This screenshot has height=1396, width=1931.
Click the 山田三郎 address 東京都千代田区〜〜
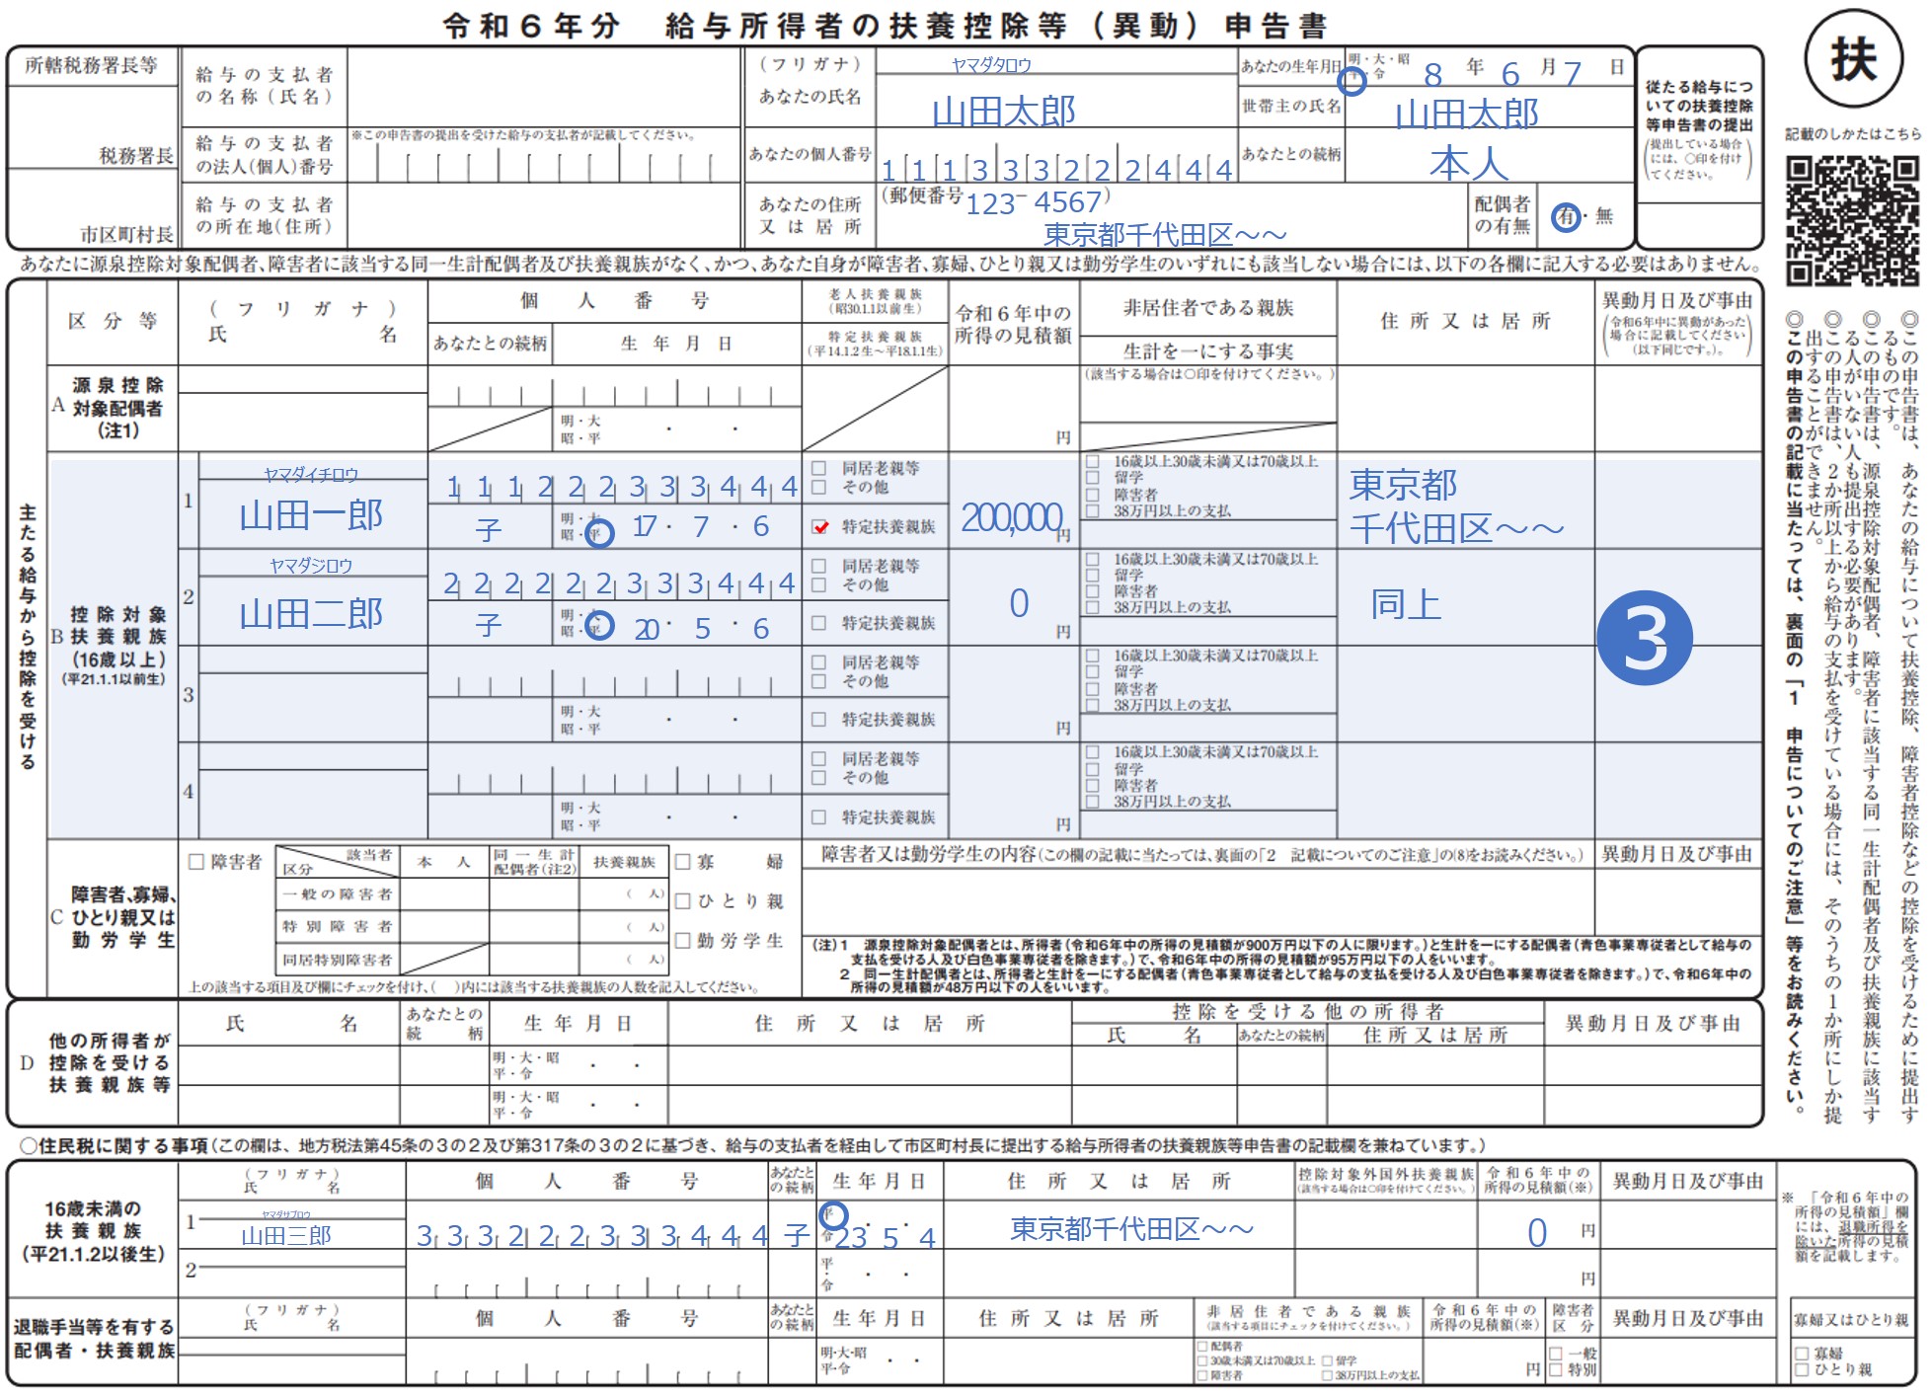click(x=1131, y=1229)
